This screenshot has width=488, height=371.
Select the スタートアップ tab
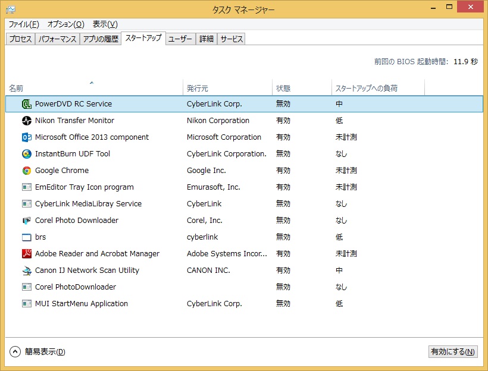[143, 38]
